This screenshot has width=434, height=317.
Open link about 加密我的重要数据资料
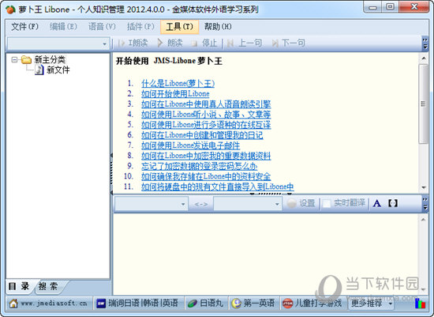click(206, 156)
